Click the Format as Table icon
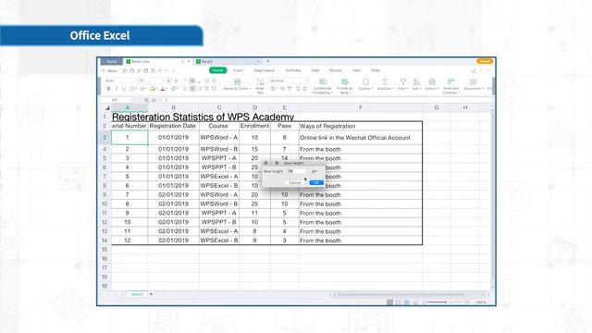 coord(344,81)
